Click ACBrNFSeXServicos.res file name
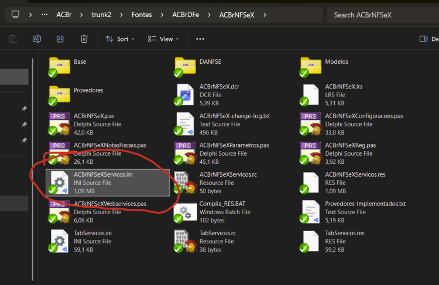This screenshot has width=439, height=285. (355, 174)
